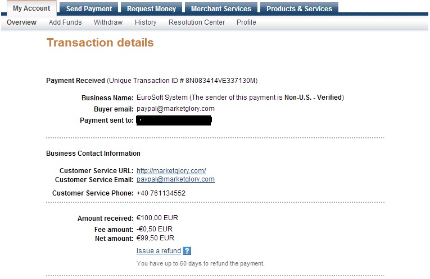
Task: Click the help question mark icon beside Issue a refund
Action: [x=187, y=251]
